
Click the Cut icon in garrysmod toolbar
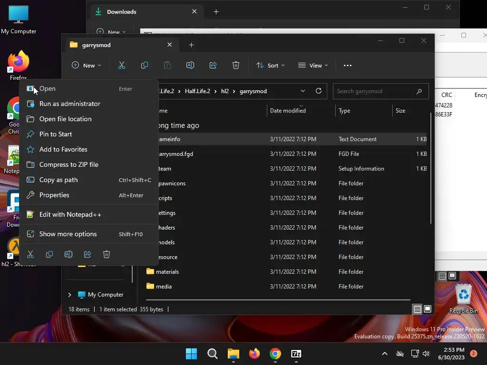coord(121,65)
